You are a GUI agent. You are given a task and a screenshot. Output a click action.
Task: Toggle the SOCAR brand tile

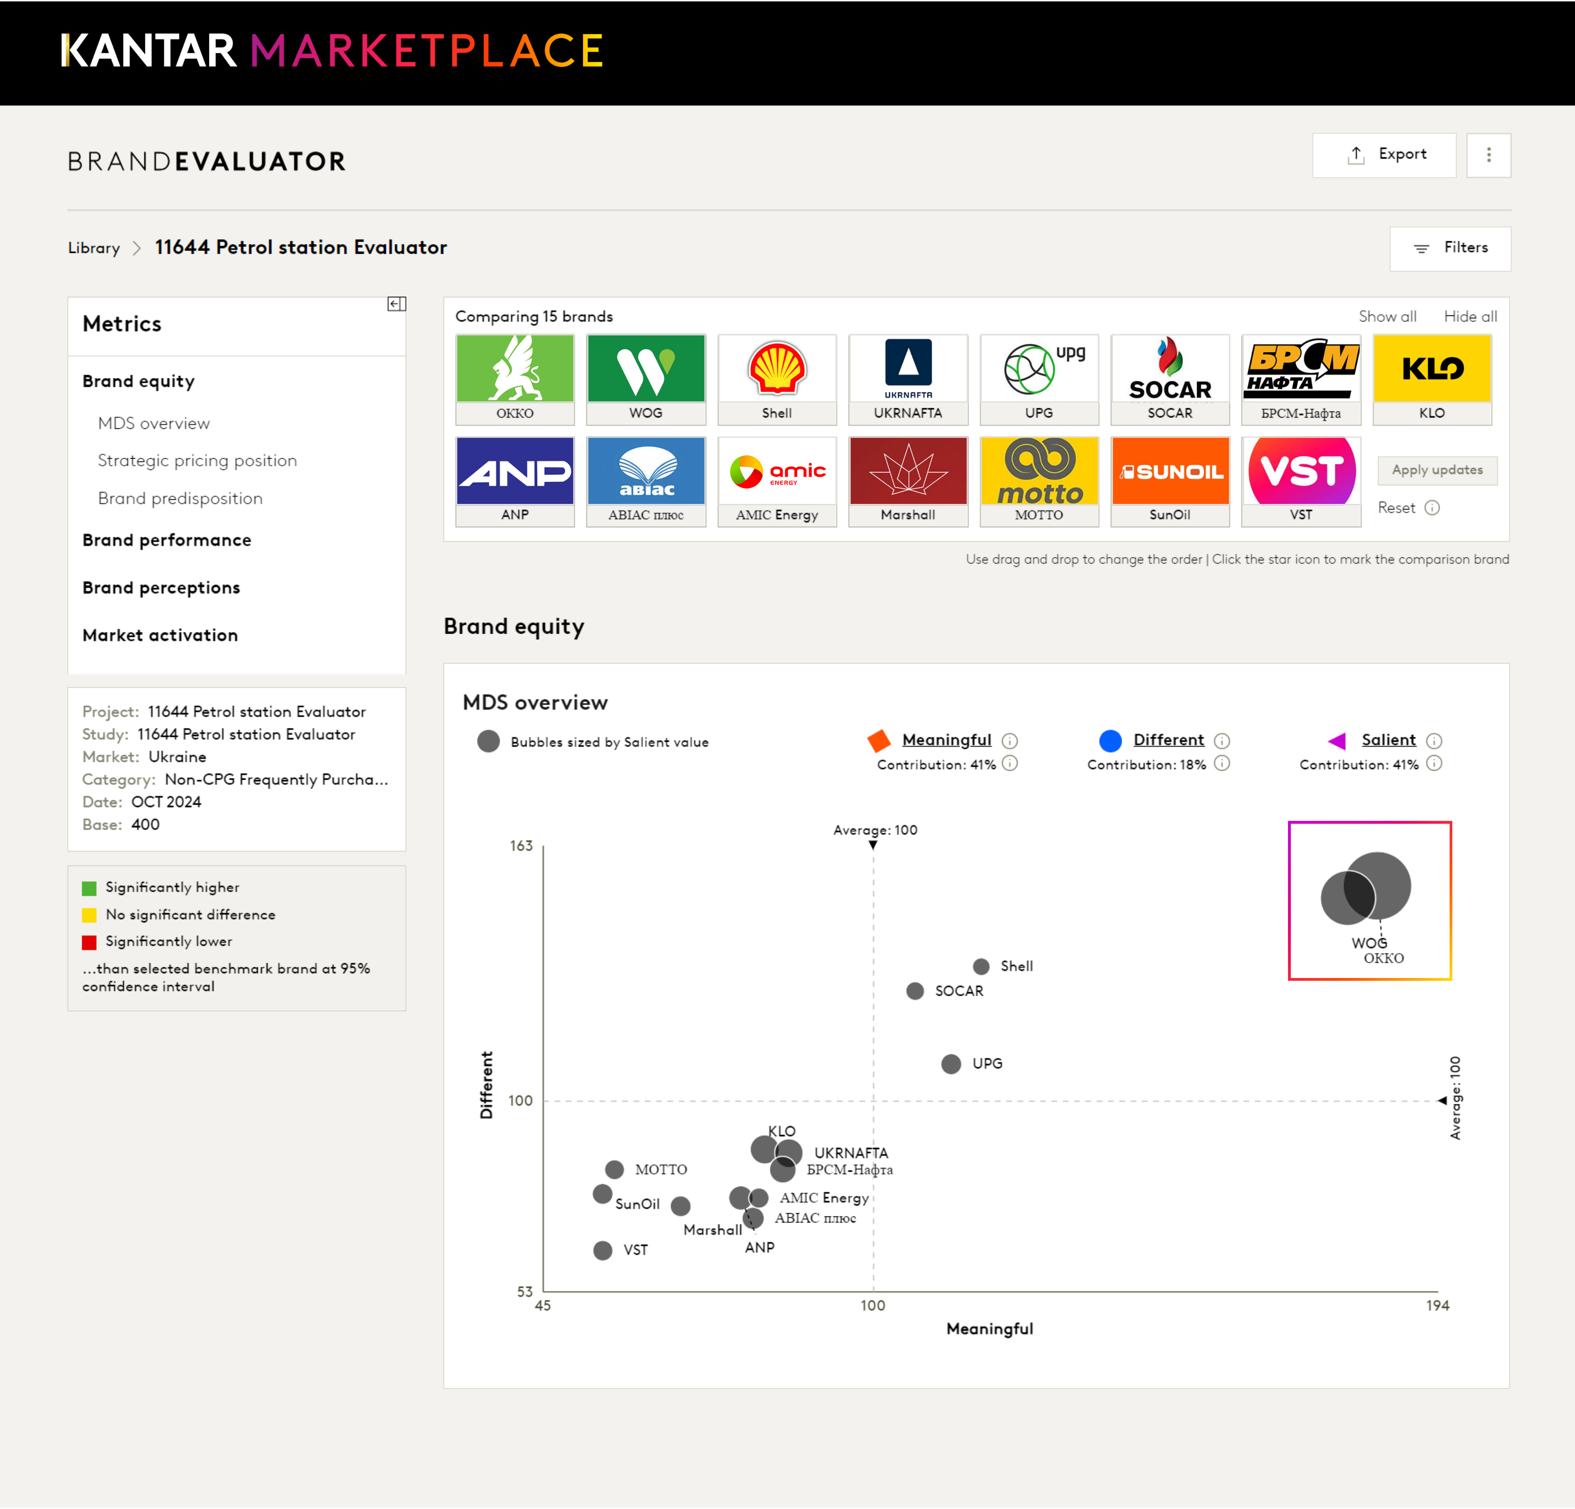tap(1170, 379)
